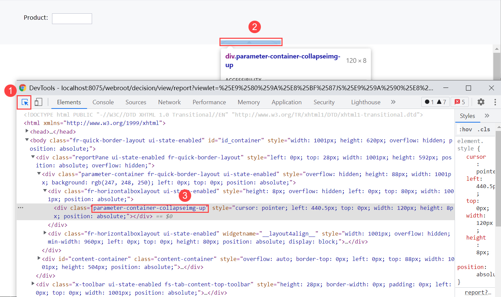Collapse the parameter-container div node
Image resolution: width=501 pixels, height=297 pixels.
(x=39, y=174)
